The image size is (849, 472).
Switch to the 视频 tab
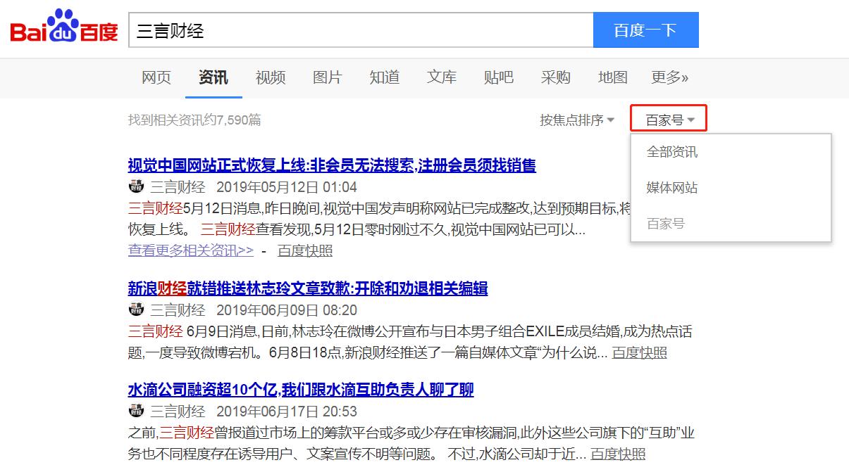(271, 77)
